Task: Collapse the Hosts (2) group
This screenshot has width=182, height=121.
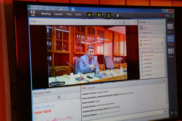Action: pyautogui.click(x=140, y=36)
